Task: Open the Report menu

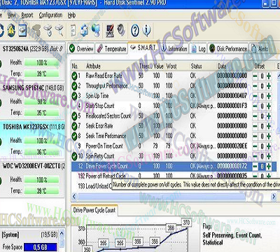Action: 27,15
